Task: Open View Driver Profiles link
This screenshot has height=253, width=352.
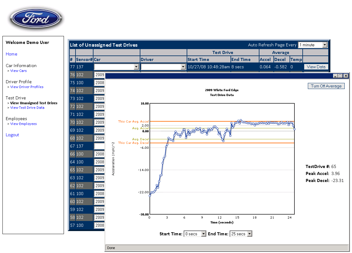Action: click(x=27, y=87)
